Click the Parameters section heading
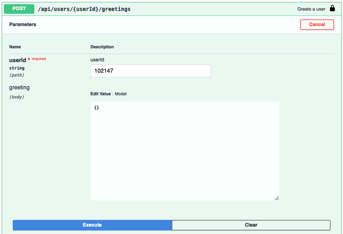343x234 pixels. click(x=23, y=24)
